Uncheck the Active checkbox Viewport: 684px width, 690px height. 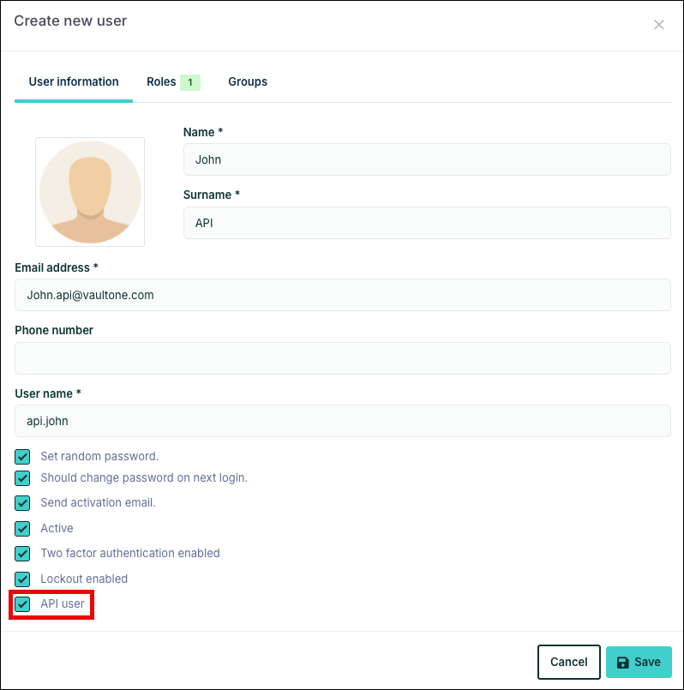click(x=22, y=529)
